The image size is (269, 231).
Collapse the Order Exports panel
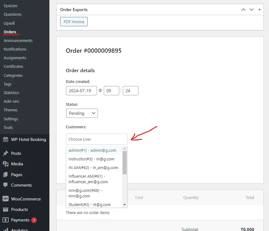click(259, 9)
